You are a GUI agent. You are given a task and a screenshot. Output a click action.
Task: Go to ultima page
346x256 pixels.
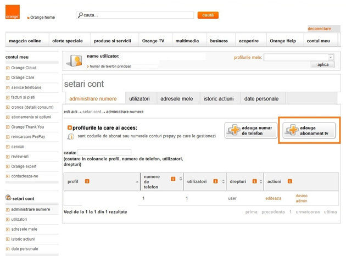330,212
